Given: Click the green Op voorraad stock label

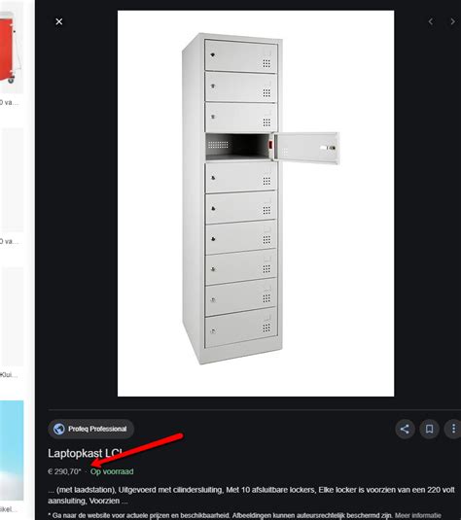Looking at the screenshot, I should (112, 471).
